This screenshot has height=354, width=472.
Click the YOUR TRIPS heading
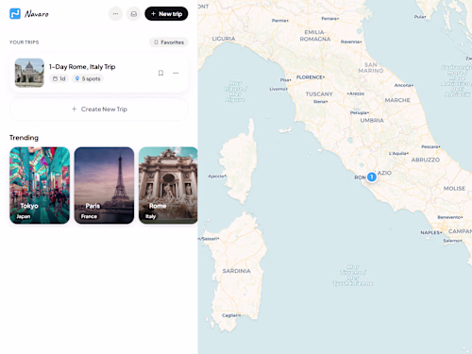25,42
